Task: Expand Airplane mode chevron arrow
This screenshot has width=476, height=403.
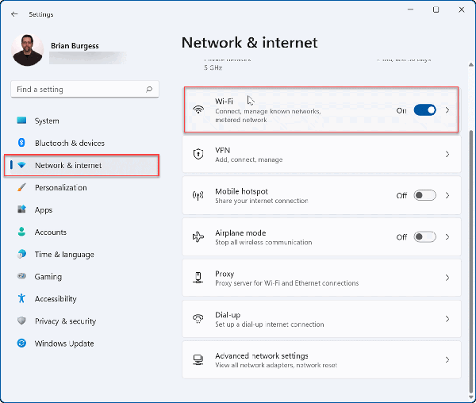Action: click(447, 236)
